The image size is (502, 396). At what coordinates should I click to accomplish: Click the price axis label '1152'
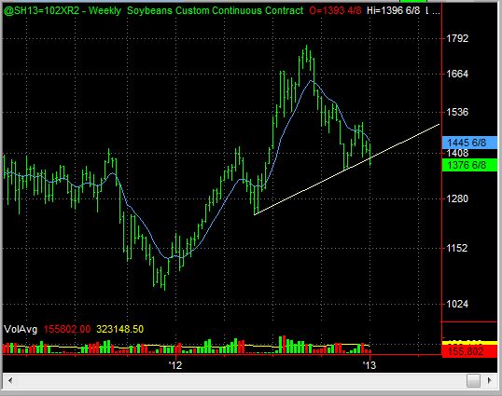[x=457, y=248]
